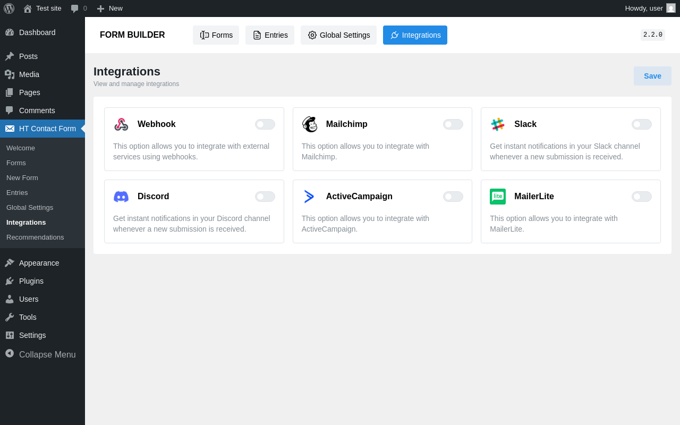Click the Media icon in sidebar
The height and width of the screenshot is (425, 680).
[x=10, y=74]
